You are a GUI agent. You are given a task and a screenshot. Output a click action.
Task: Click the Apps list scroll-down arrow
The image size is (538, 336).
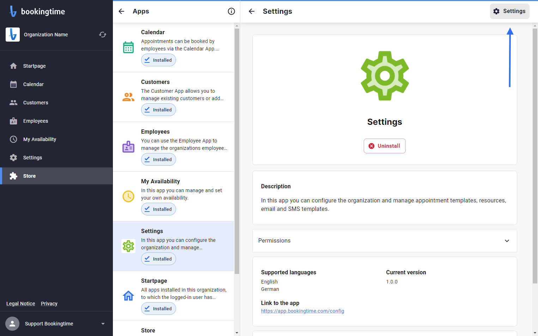coord(237,332)
